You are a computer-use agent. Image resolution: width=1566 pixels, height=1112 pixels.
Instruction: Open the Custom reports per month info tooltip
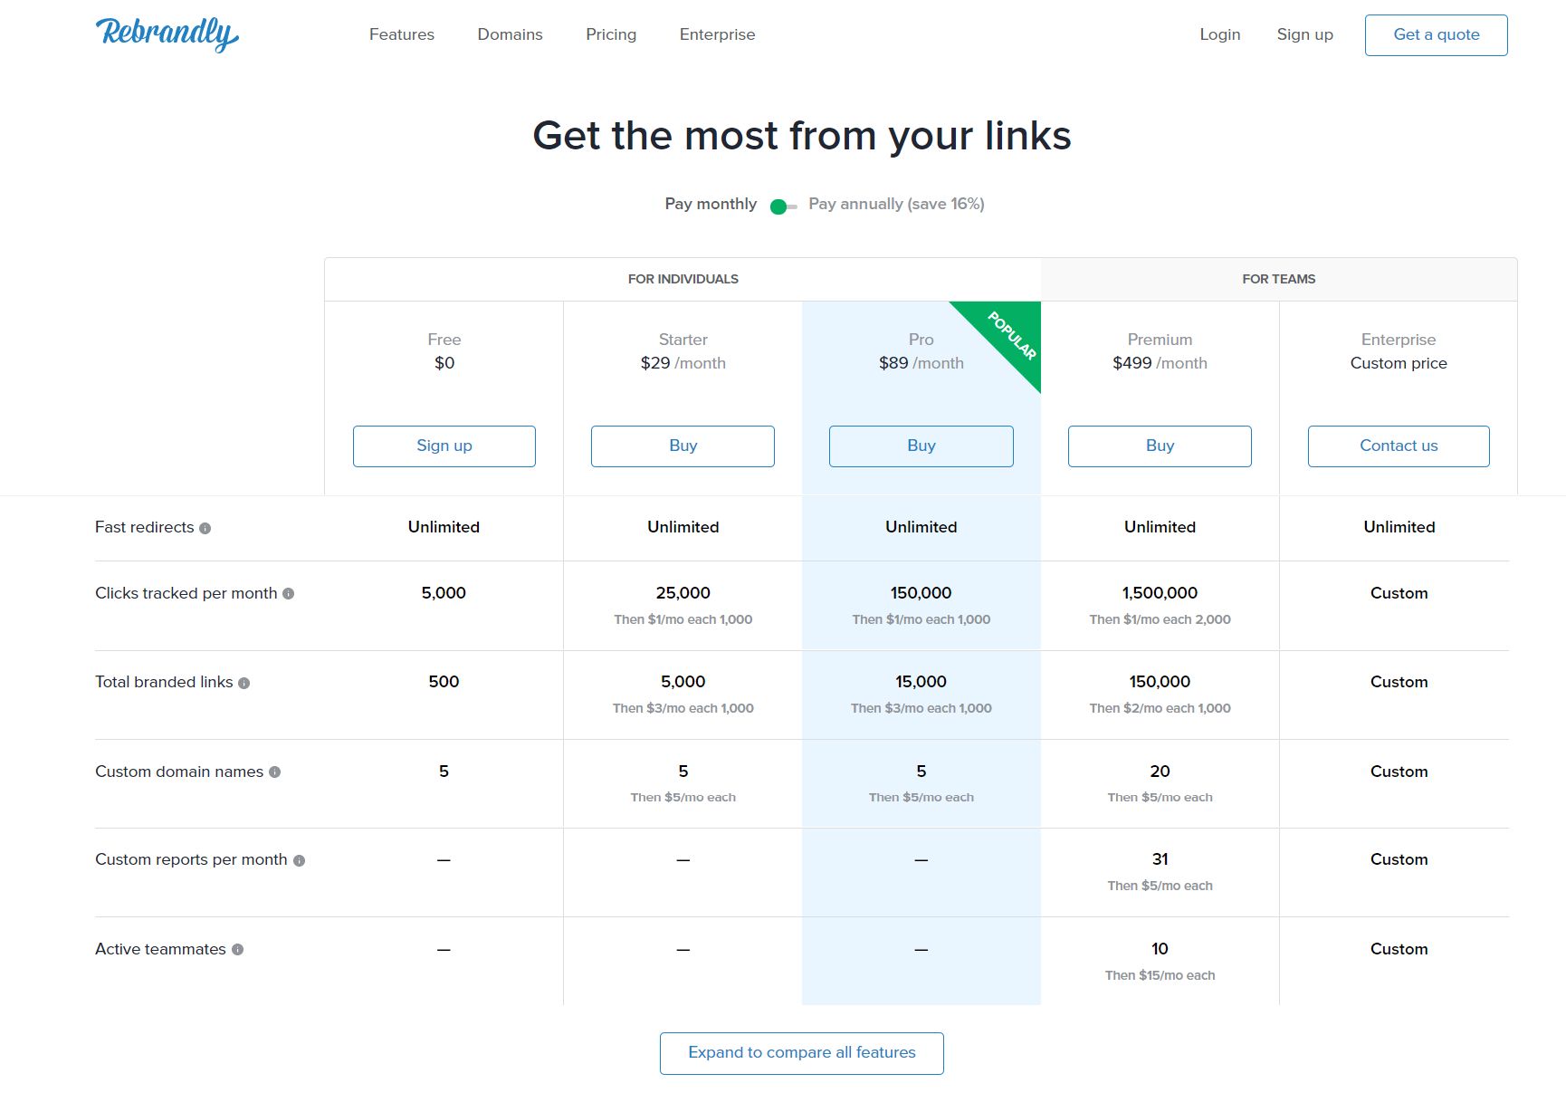(x=299, y=859)
